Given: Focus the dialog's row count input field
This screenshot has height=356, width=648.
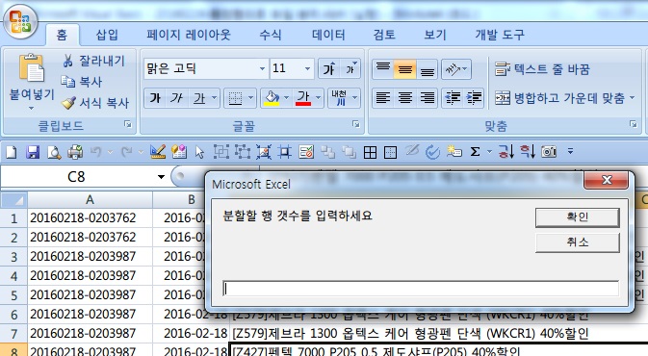Looking at the screenshot, I should 421,289.
